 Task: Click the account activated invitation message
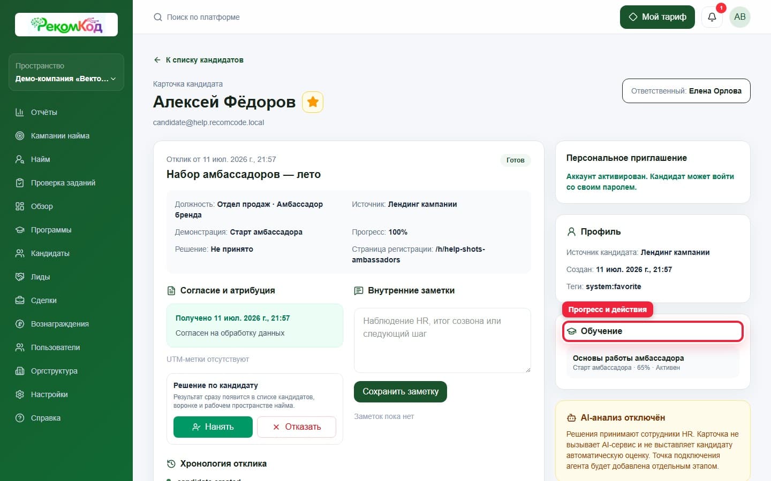click(650, 182)
